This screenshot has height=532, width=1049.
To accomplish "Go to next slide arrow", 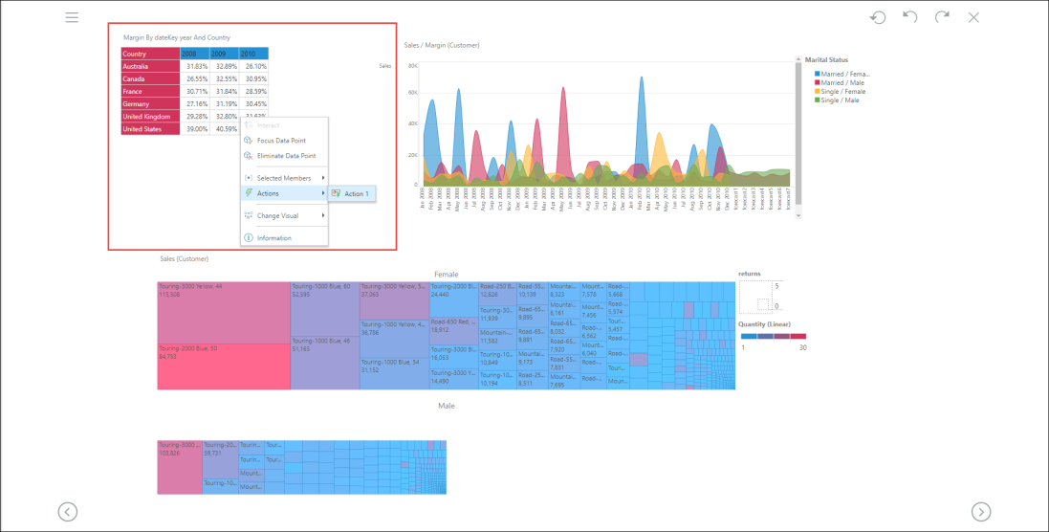I will pos(980,512).
